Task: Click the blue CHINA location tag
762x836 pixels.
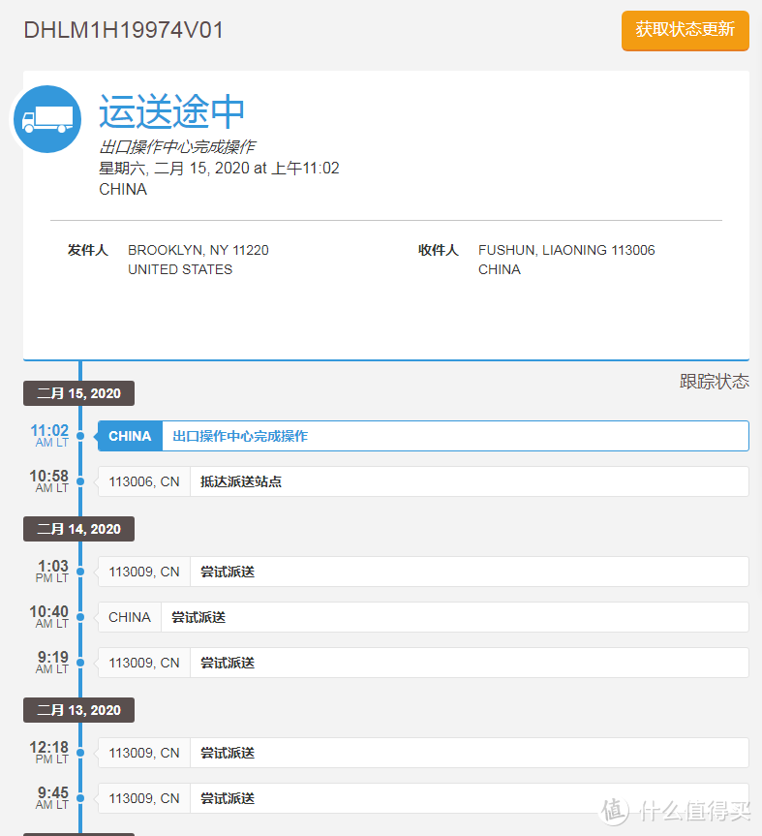Action: pos(130,436)
